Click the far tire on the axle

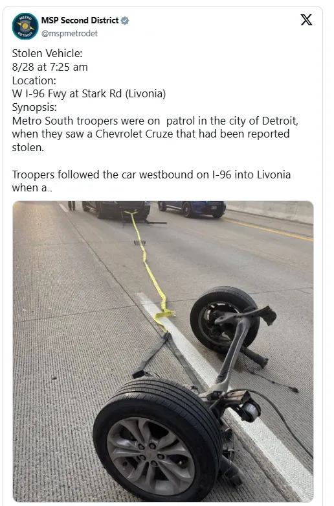click(x=224, y=319)
